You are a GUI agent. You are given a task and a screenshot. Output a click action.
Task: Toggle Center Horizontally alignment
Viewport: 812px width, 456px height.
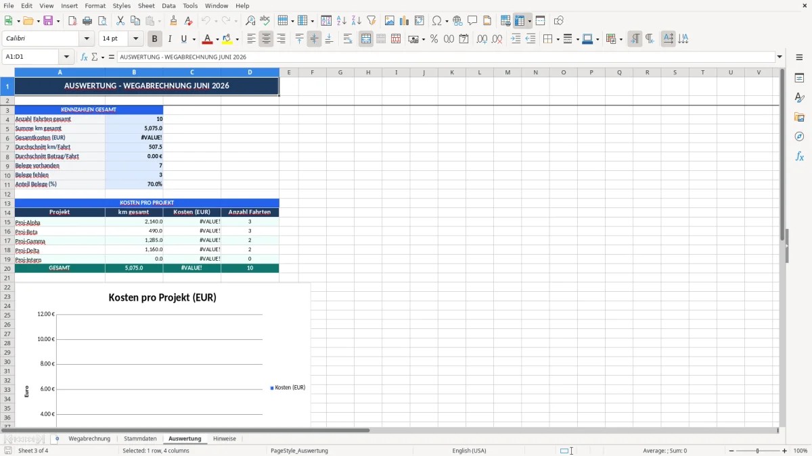266,39
